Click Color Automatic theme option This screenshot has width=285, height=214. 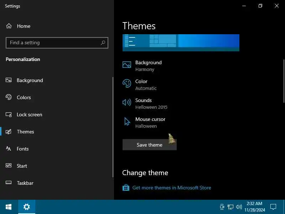click(140, 85)
